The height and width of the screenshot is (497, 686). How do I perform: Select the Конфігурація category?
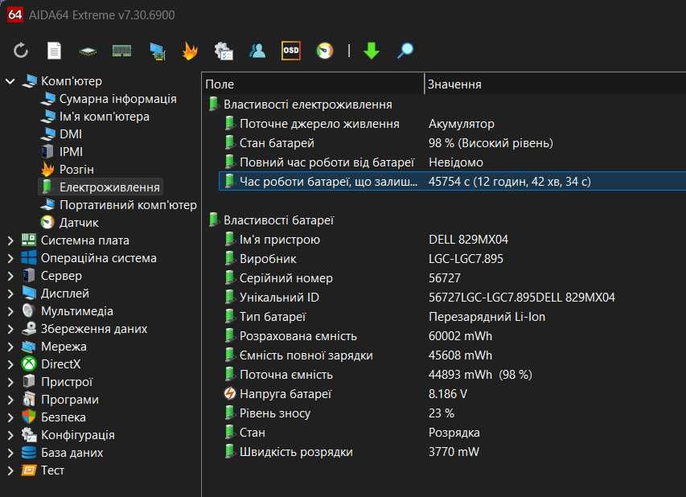tap(77, 435)
